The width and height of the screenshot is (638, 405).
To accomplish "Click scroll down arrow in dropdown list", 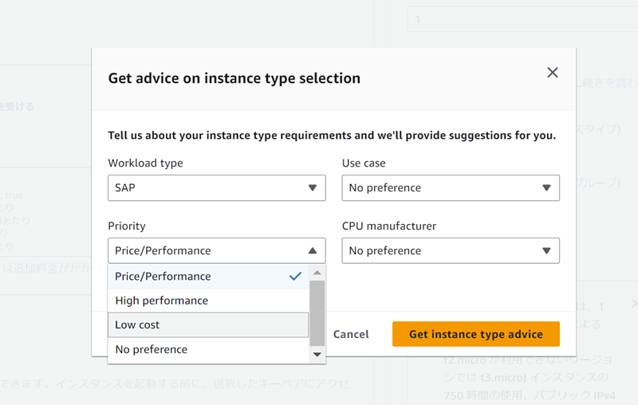I will 317,355.
